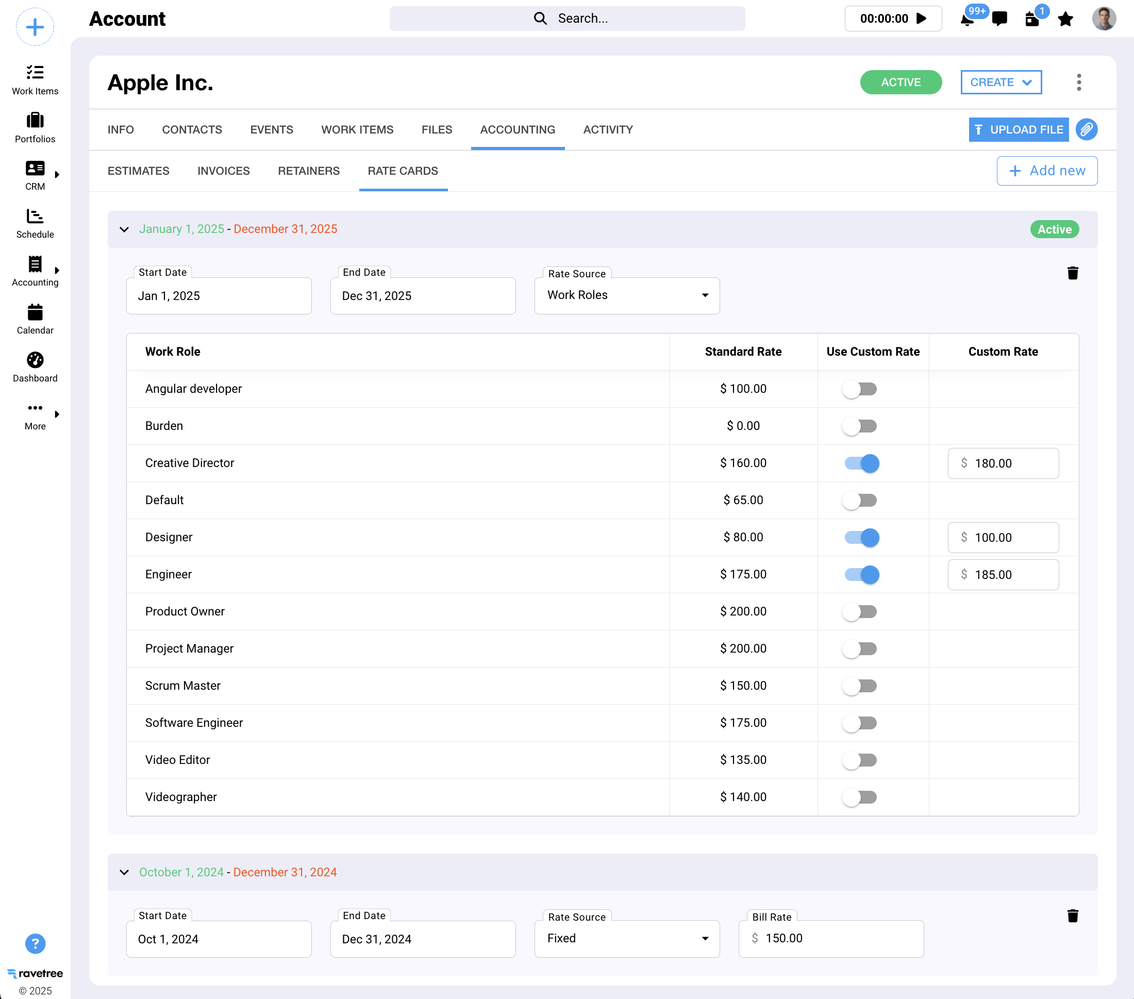Open the Work Roles rate source dropdown
The width and height of the screenshot is (1134, 999).
pyautogui.click(x=626, y=296)
